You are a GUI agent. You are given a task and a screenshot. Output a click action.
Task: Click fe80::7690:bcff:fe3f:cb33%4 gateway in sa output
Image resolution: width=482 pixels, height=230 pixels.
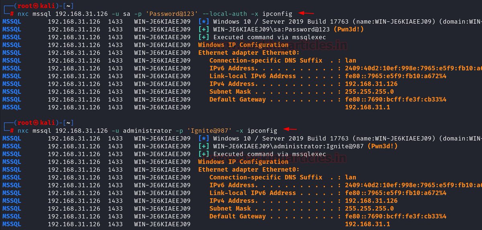coord(396,99)
